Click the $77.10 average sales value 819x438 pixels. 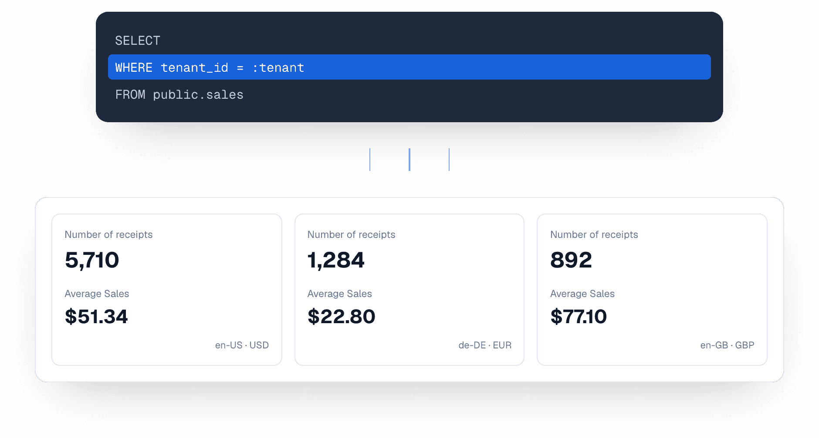pyautogui.click(x=579, y=316)
